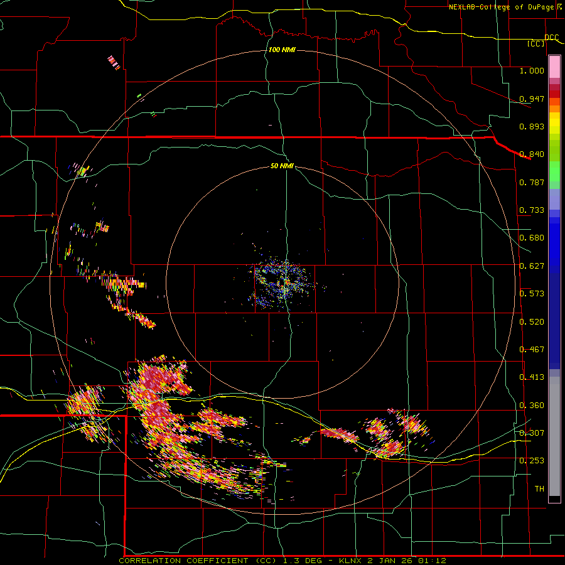
Task: Select the 1.000 value on the color scale
Action: click(x=532, y=70)
